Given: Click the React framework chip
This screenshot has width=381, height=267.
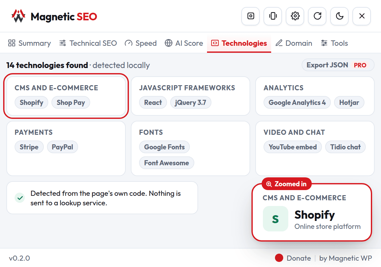Looking at the screenshot, I should click(153, 103).
